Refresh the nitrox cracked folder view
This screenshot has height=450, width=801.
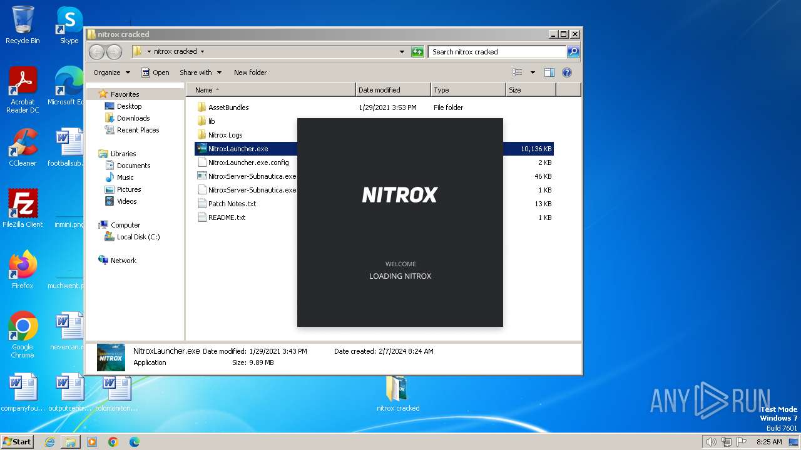click(x=417, y=52)
